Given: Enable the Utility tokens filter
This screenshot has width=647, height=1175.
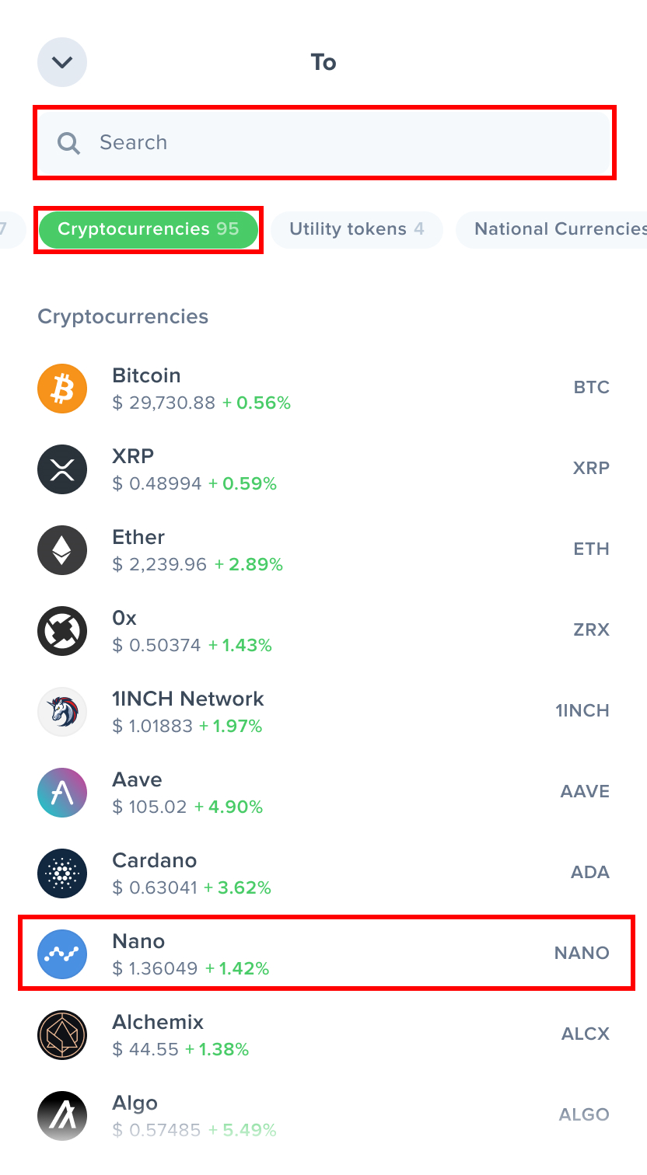Looking at the screenshot, I should pyautogui.click(x=356, y=229).
